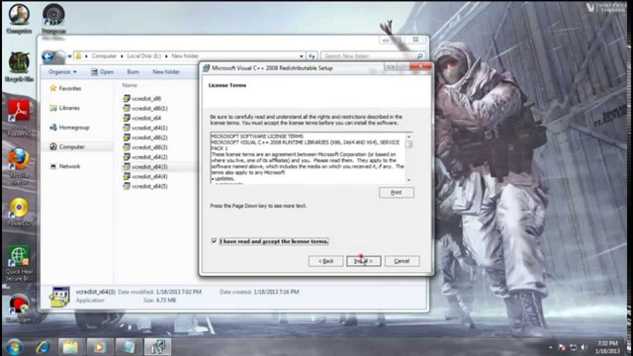Viewport: 633px width, 356px height.
Task: Show hidden system tray icons
Action: [x=551, y=347]
